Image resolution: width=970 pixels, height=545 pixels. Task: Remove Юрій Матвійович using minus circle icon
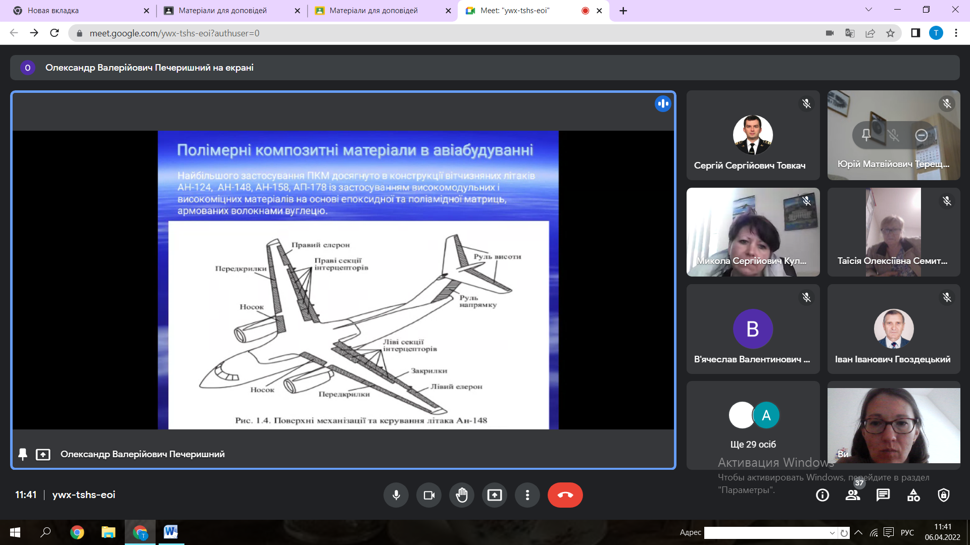pos(921,135)
